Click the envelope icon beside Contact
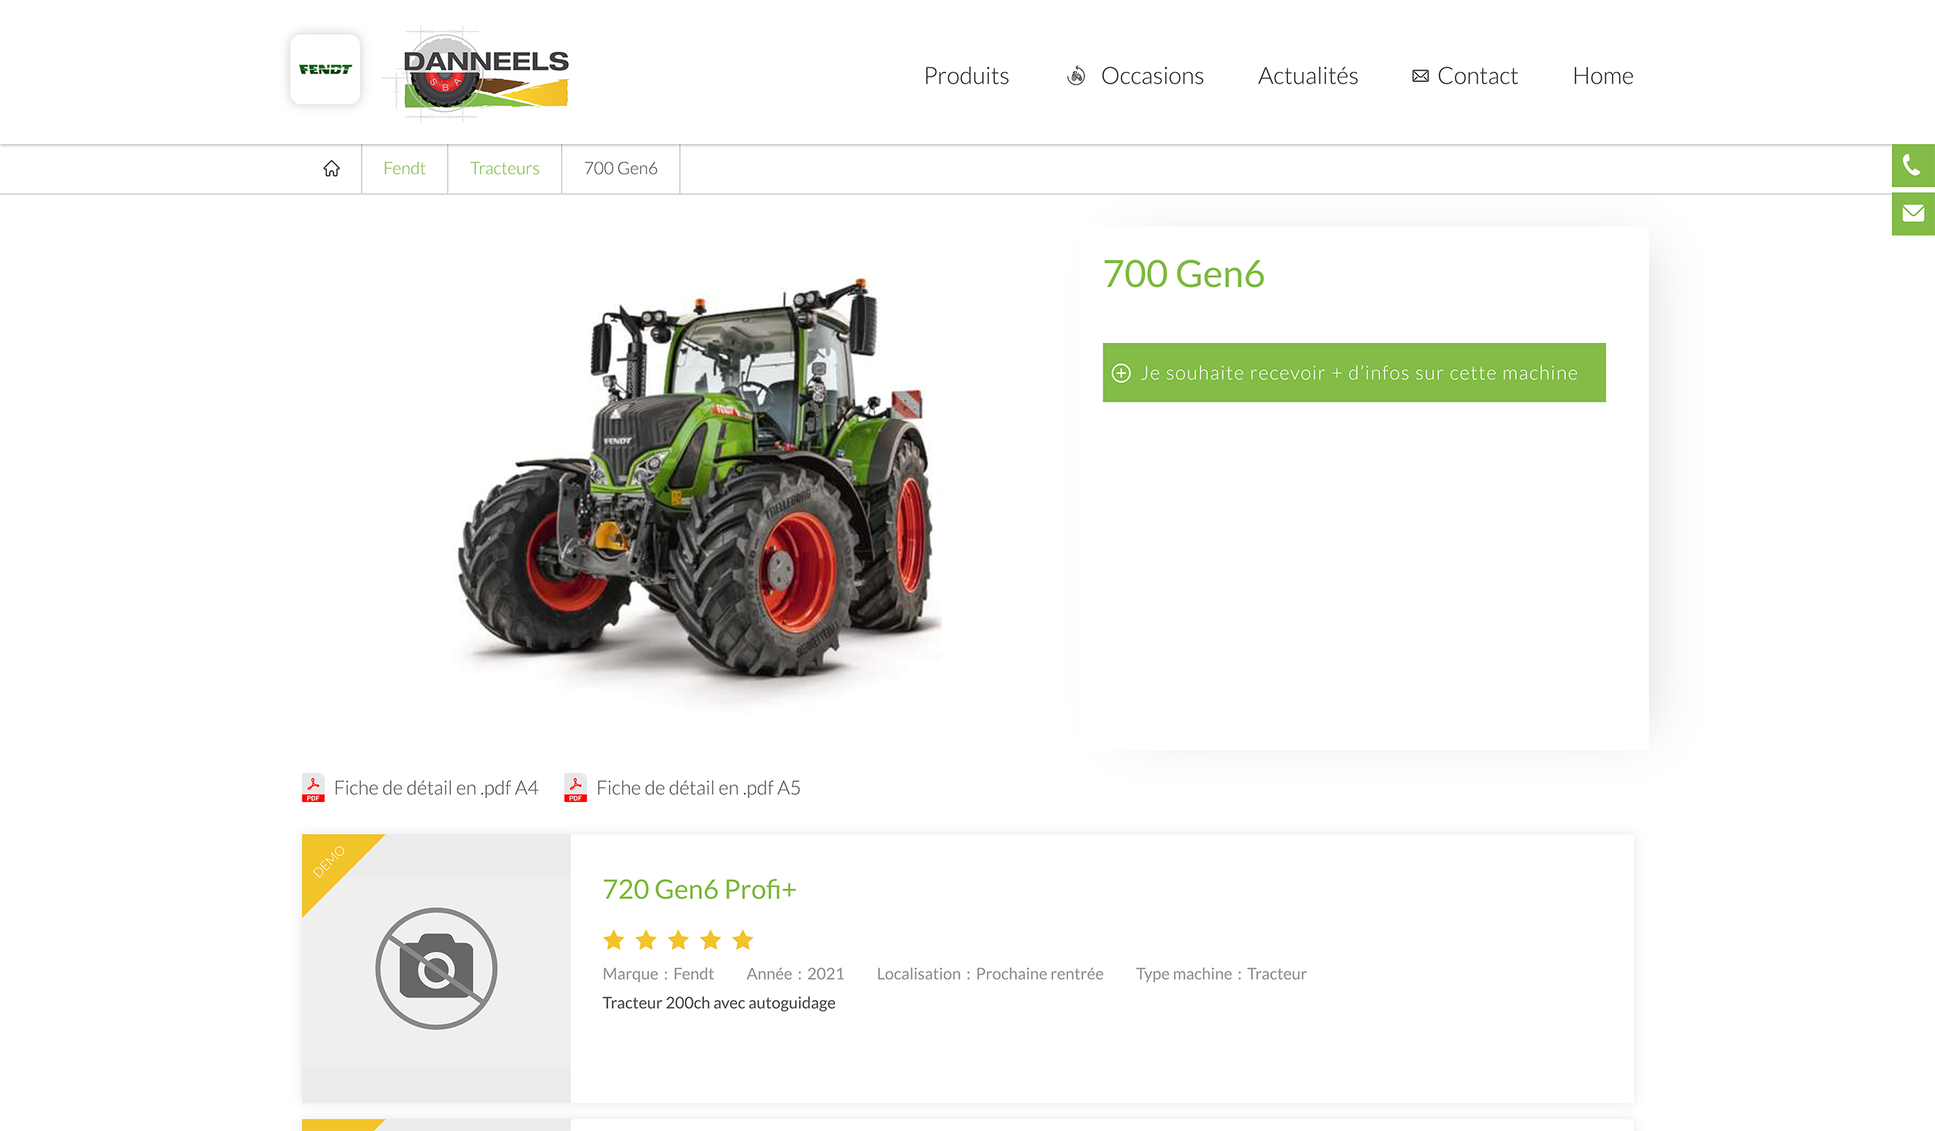The width and height of the screenshot is (1935, 1131). [1420, 76]
